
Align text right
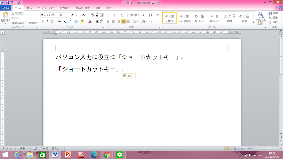(118, 21)
